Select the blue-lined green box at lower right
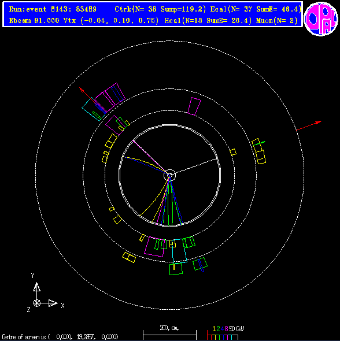 pos(200,264)
